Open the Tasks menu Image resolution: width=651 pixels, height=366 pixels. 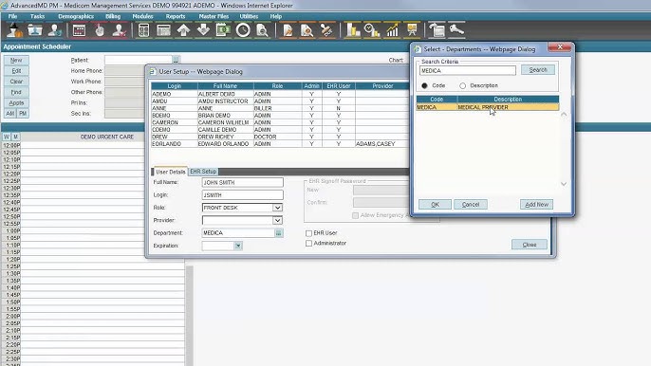pyautogui.click(x=37, y=16)
